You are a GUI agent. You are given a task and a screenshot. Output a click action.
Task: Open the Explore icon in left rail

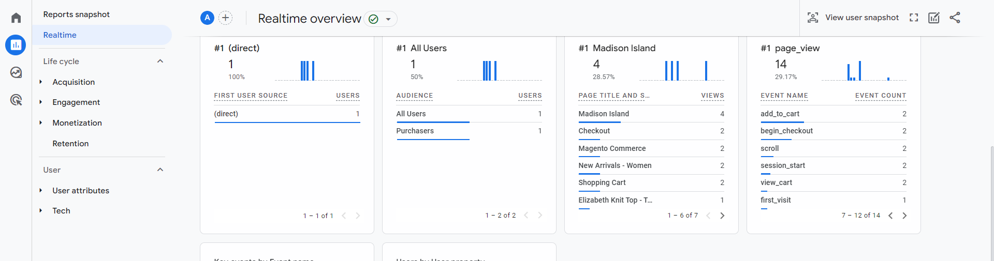point(16,72)
